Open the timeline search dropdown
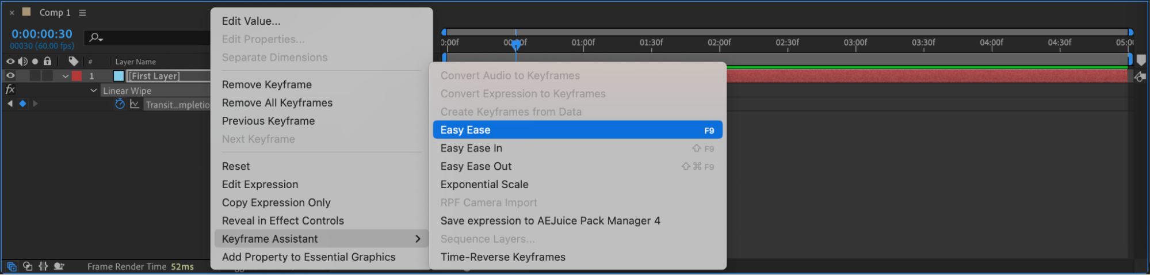Image resolution: width=1150 pixels, height=275 pixels. (x=96, y=38)
